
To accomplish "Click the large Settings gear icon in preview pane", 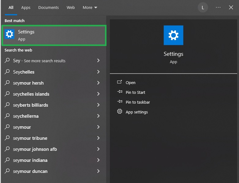I will pos(174,35).
